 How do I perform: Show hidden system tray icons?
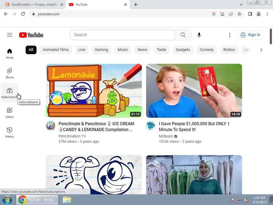[x=227, y=200]
